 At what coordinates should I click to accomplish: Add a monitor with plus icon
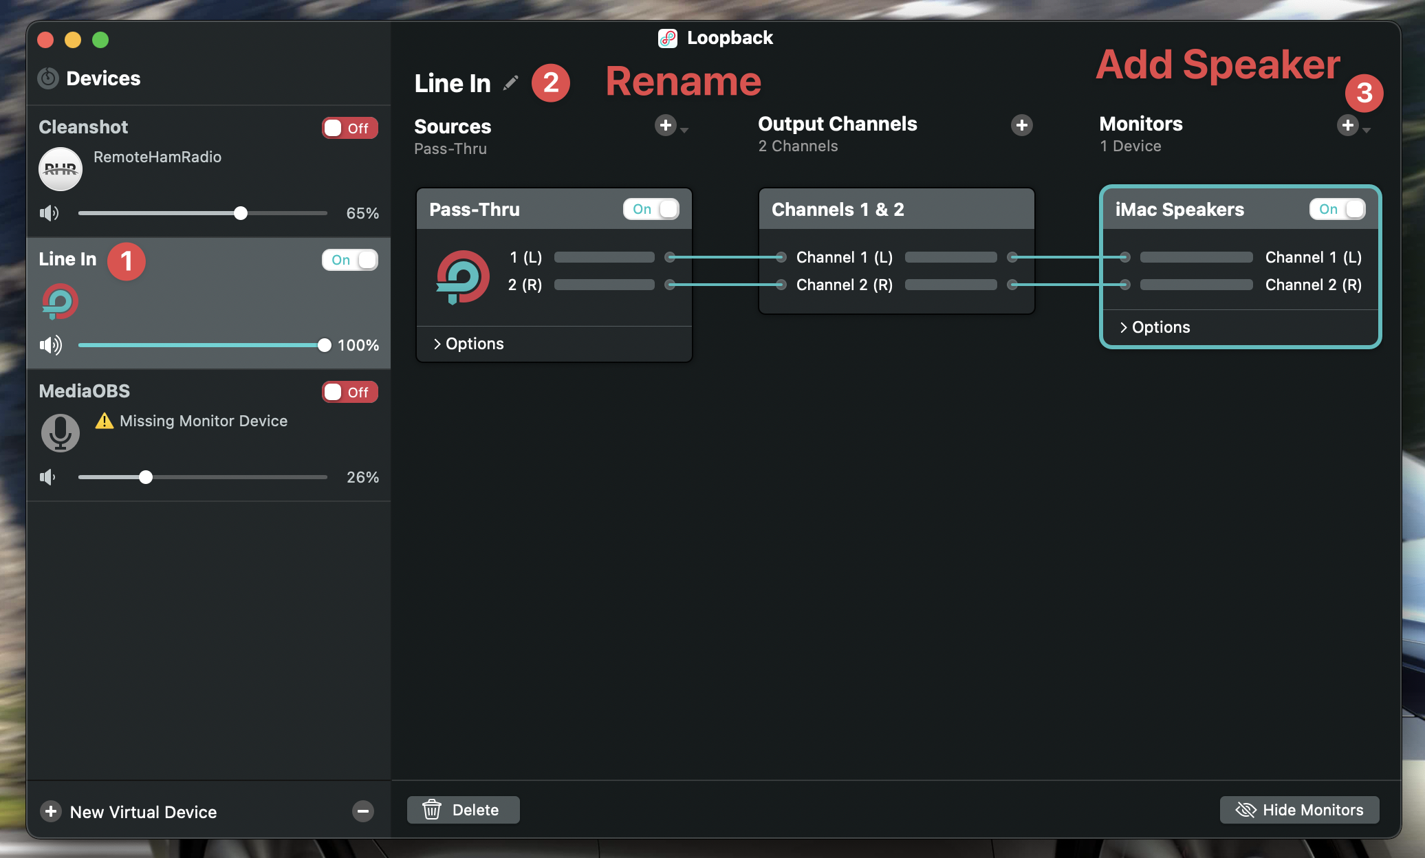point(1347,125)
